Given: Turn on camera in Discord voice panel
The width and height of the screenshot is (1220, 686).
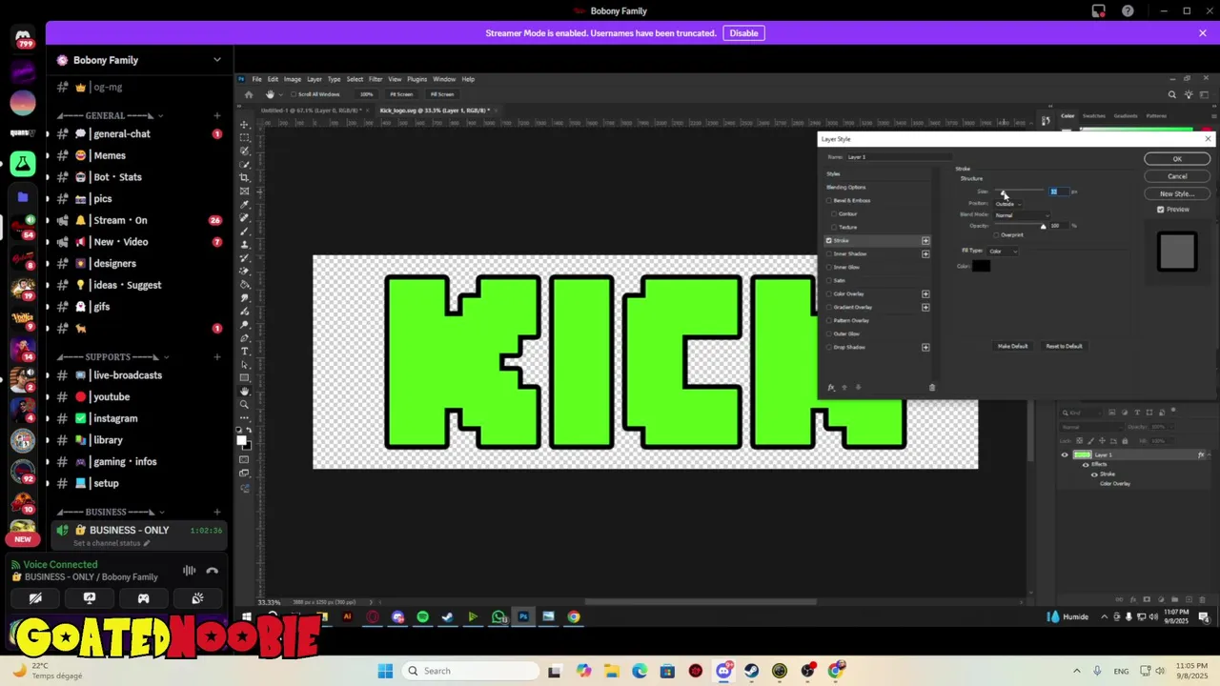Looking at the screenshot, I should (x=35, y=598).
